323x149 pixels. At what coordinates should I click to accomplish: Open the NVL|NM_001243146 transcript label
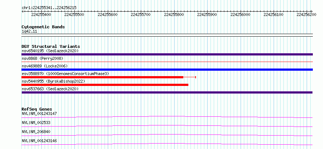[x=39, y=141]
